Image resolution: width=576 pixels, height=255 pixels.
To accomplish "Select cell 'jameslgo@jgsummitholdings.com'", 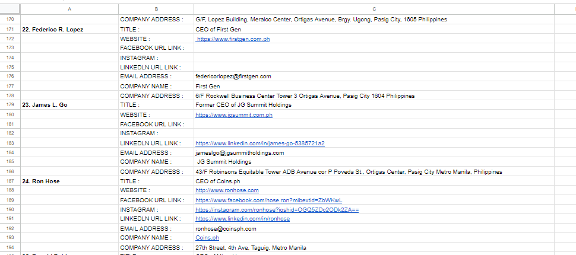I will point(374,152).
